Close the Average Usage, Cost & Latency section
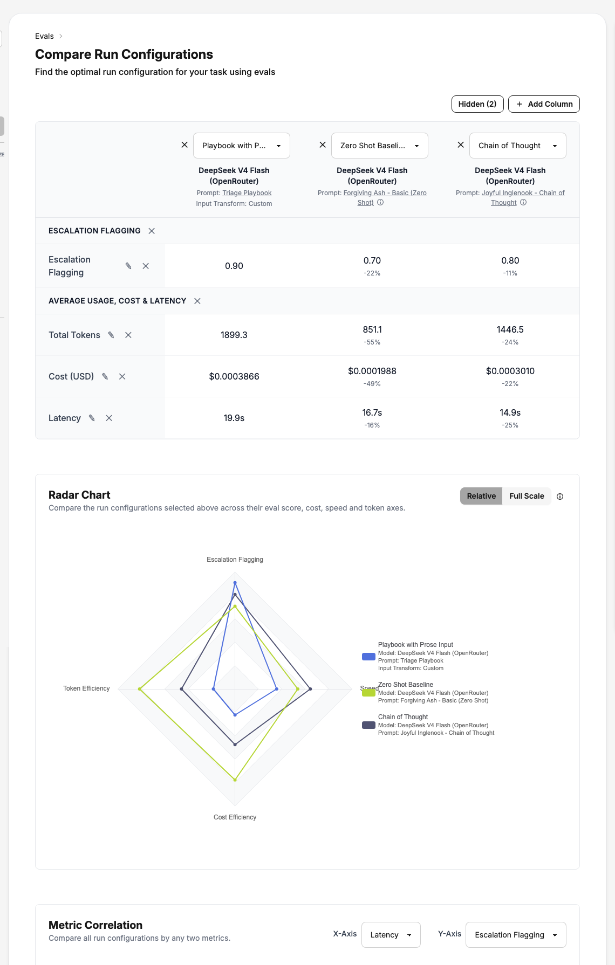This screenshot has height=965, width=615. coord(197,301)
